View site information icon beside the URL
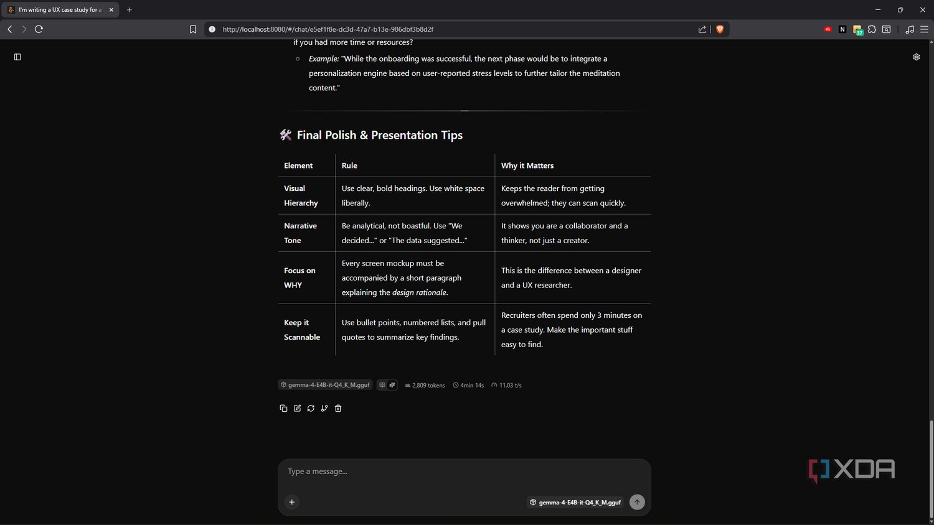The width and height of the screenshot is (934, 525). [x=212, y=29]
